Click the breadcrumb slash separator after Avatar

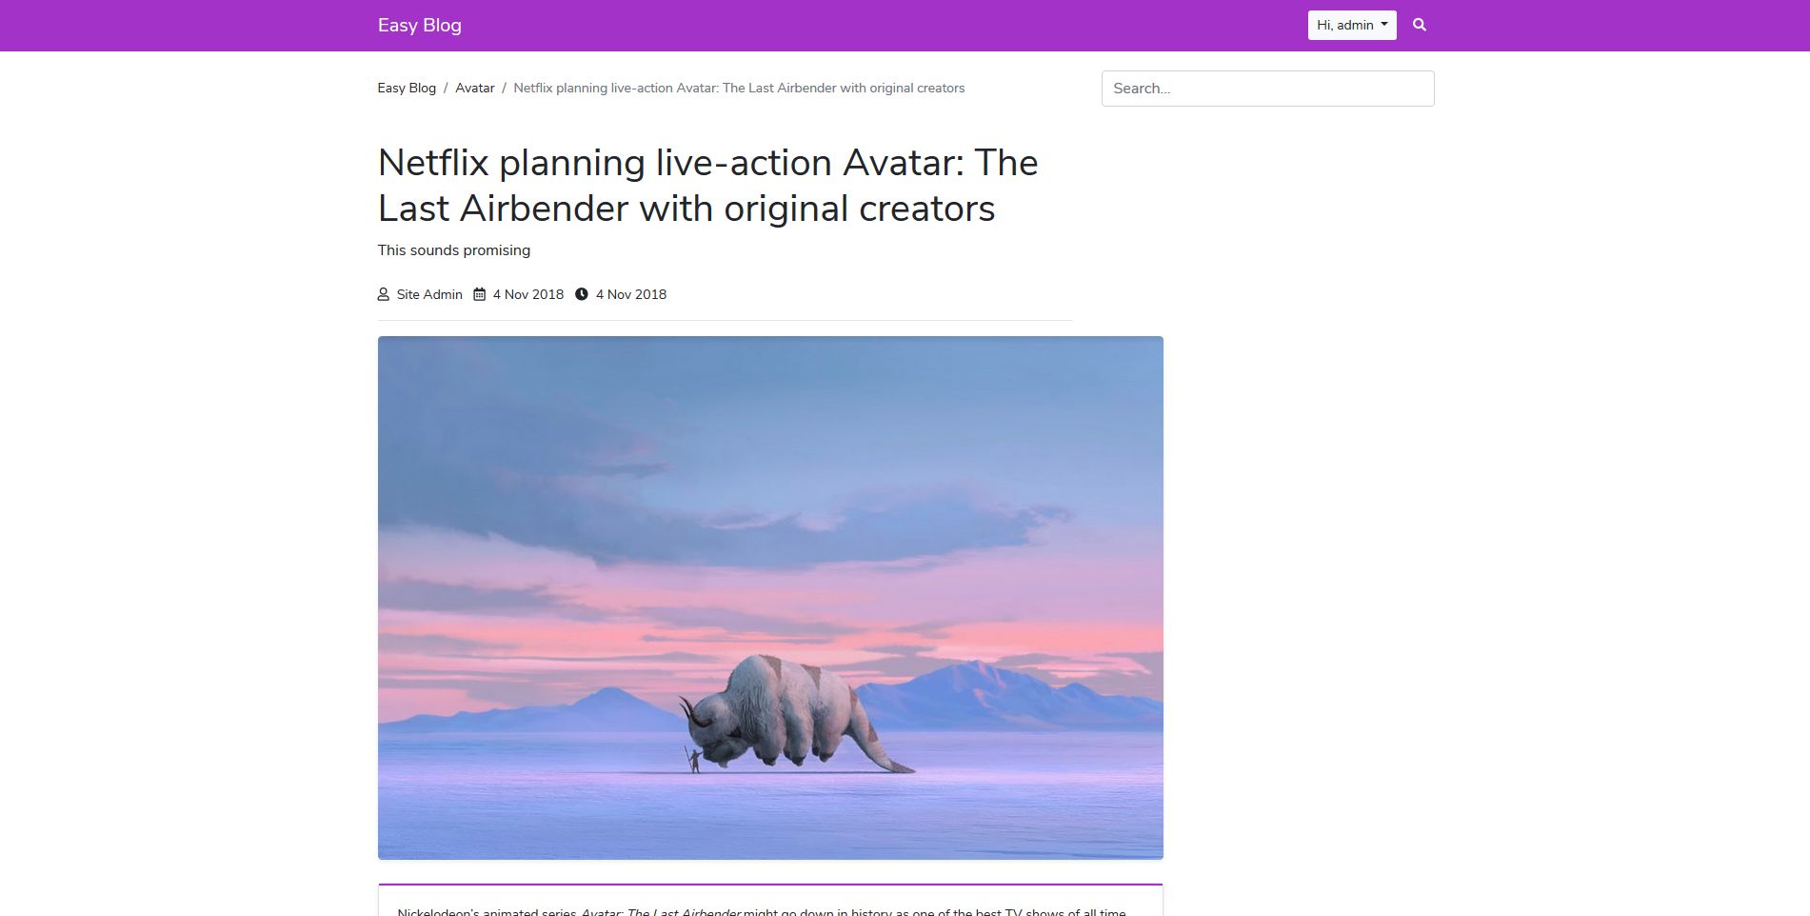505,88
